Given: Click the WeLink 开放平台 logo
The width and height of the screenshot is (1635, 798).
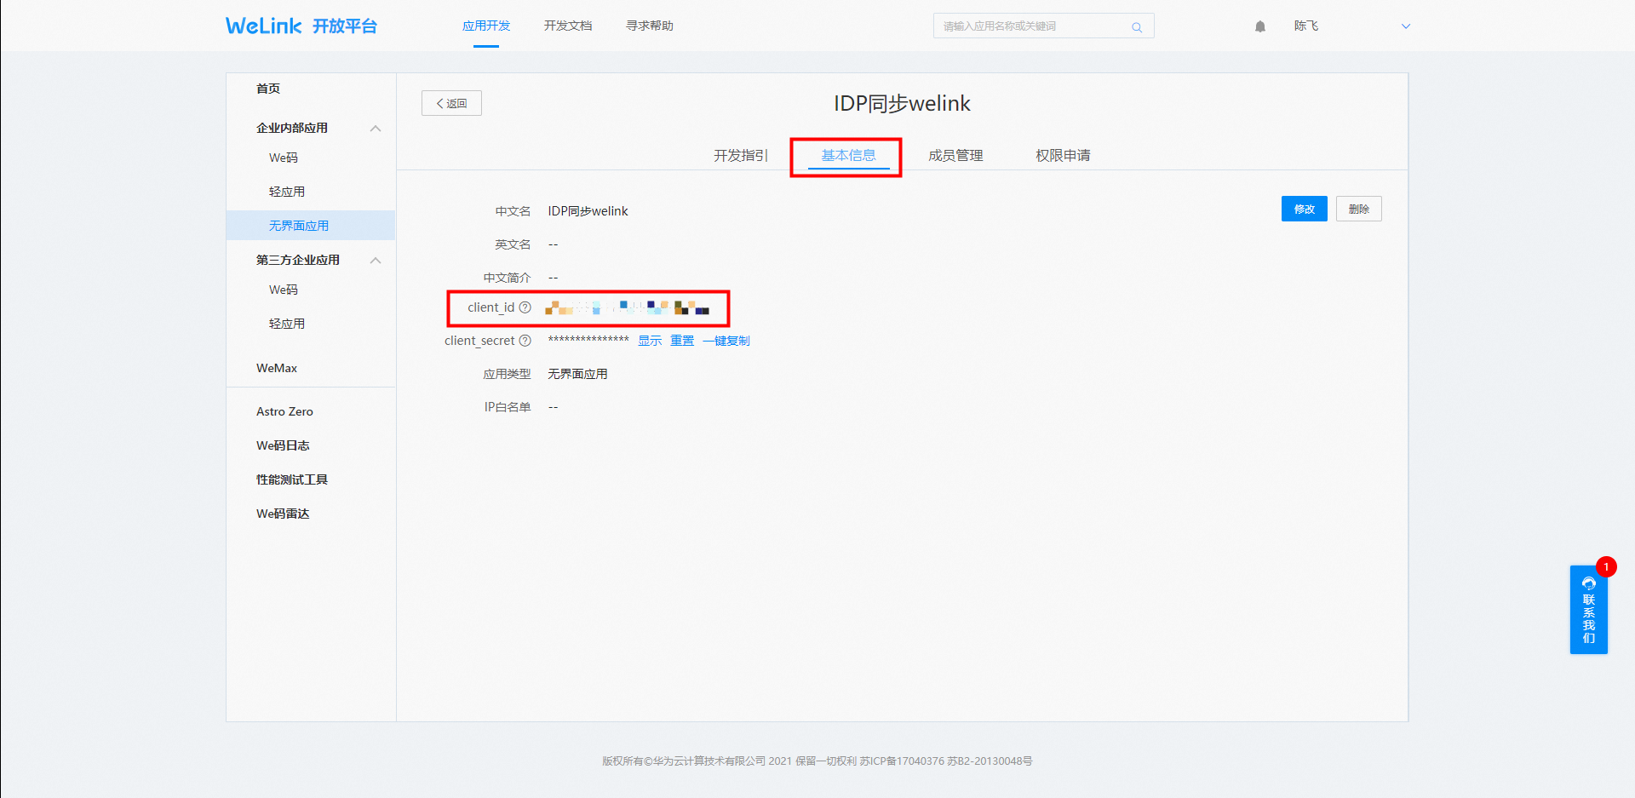Looking at the screenshot, I should [x=301, y=26].
